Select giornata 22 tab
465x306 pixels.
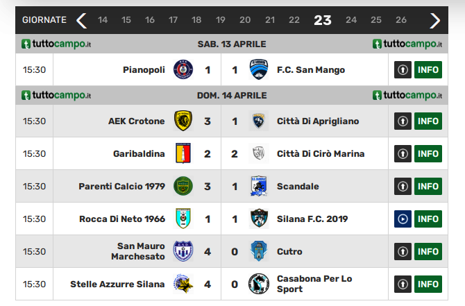point(294,20)
